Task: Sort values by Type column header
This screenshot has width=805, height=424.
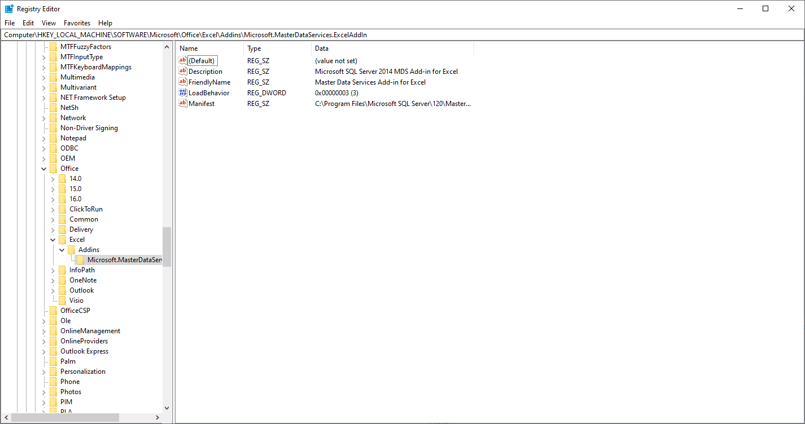Action: [277, 48]
